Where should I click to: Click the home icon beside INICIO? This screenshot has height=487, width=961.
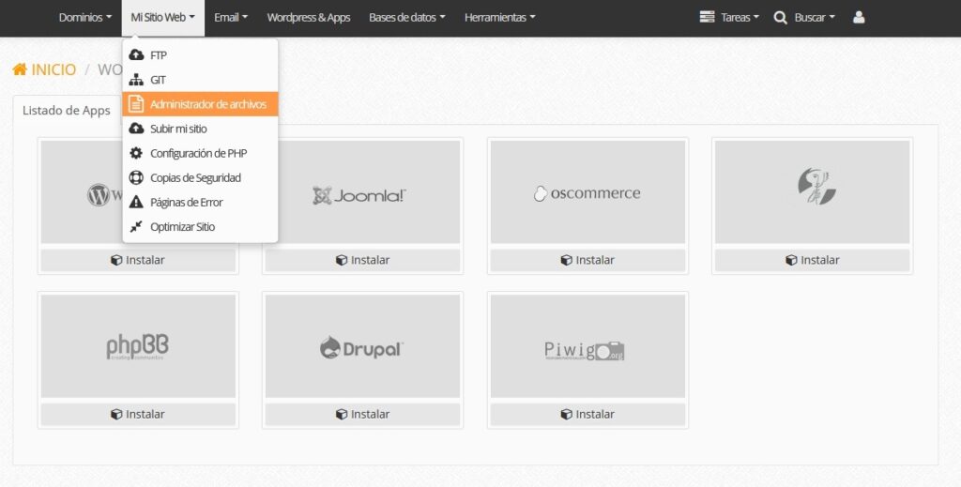point(20,69)
